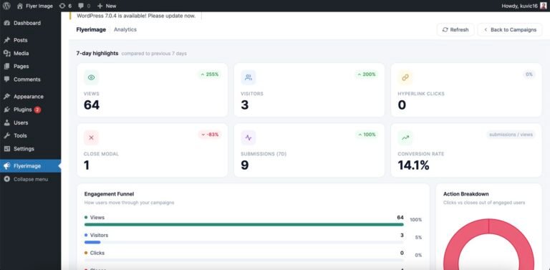
Task: Click the Flyerimage megaphone icon
Action: [x=6, y=166]
